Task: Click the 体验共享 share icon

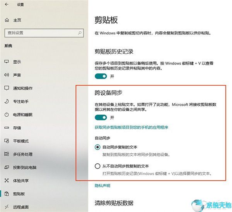Action: click(7, 180)
